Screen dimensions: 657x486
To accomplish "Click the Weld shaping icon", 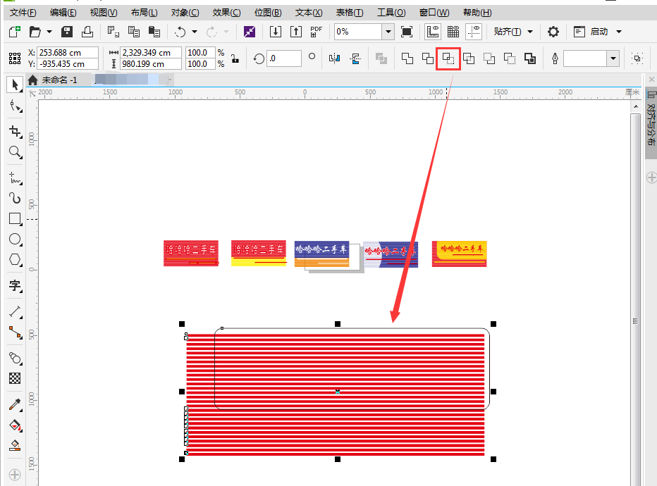I will tap(407, 58).
